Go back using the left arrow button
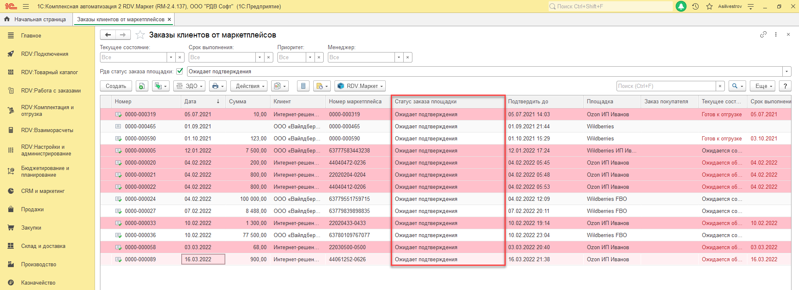The height and width of the screenshot is (290, 799). click(108, 35)
